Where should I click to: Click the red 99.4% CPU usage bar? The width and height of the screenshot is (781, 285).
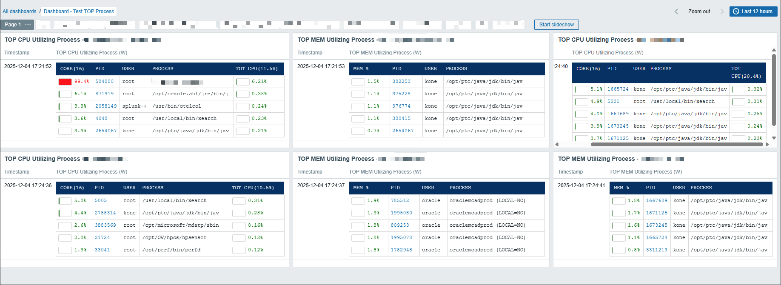(65, 82)
